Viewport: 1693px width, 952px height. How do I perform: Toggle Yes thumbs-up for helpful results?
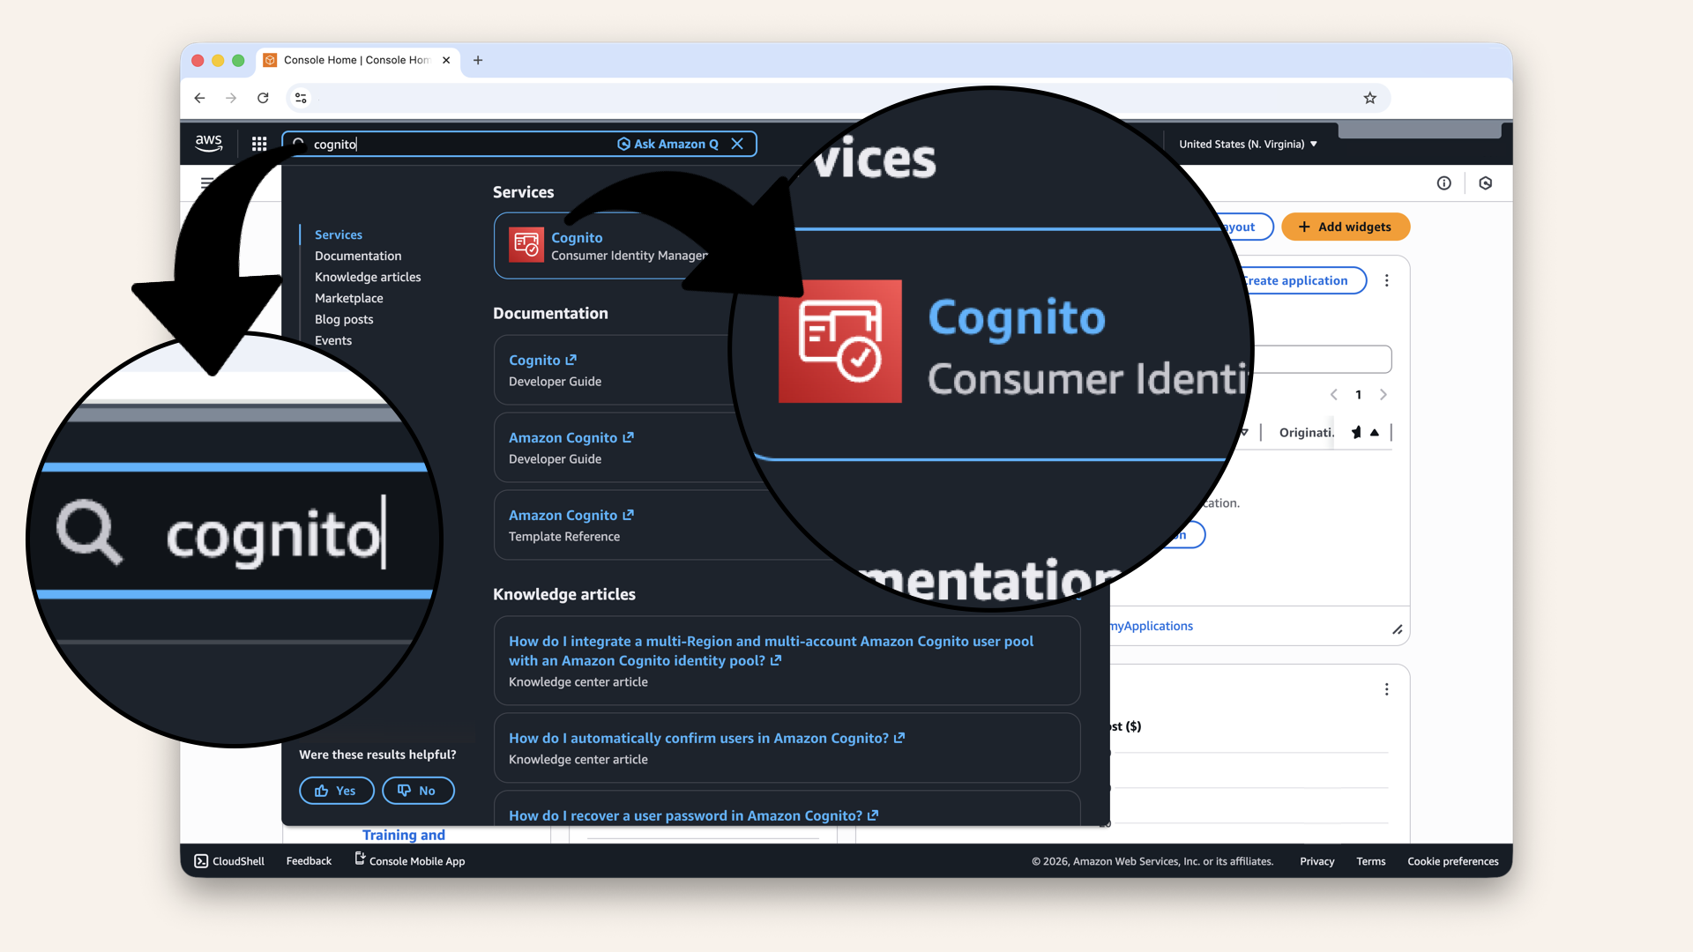tap(336, 790)
